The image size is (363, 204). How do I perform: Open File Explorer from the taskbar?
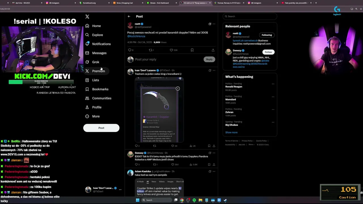click(x=201, y=200)
